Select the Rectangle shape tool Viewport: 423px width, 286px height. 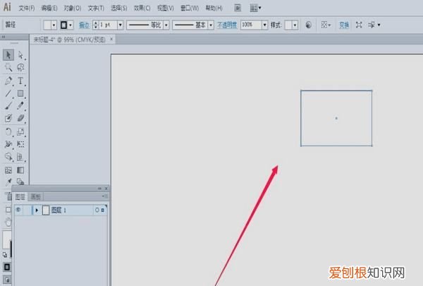pos(21,93)
